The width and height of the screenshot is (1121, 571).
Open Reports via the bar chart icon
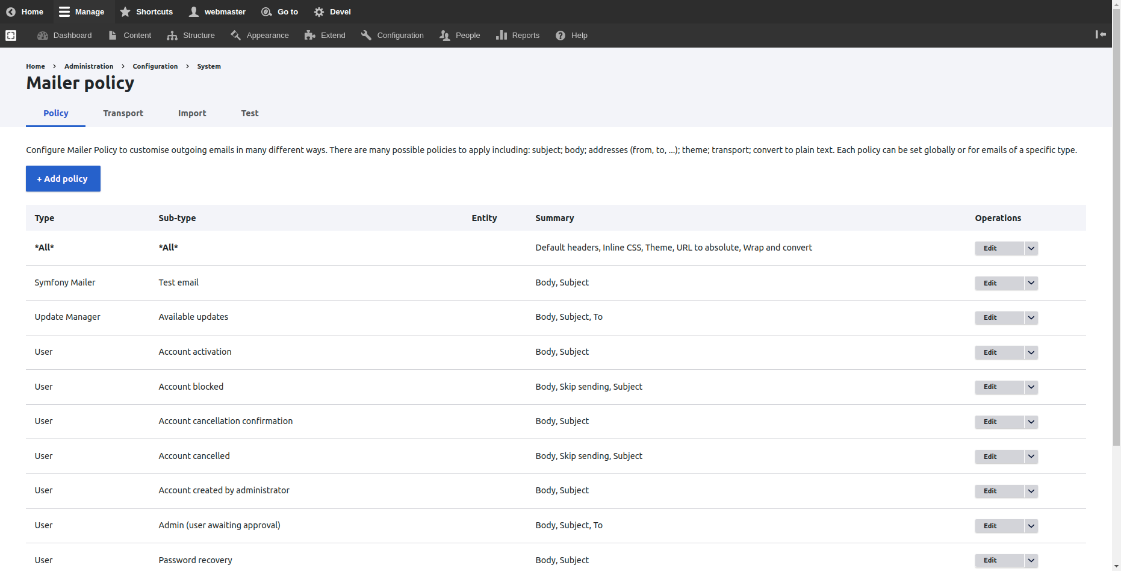(501, 36)
